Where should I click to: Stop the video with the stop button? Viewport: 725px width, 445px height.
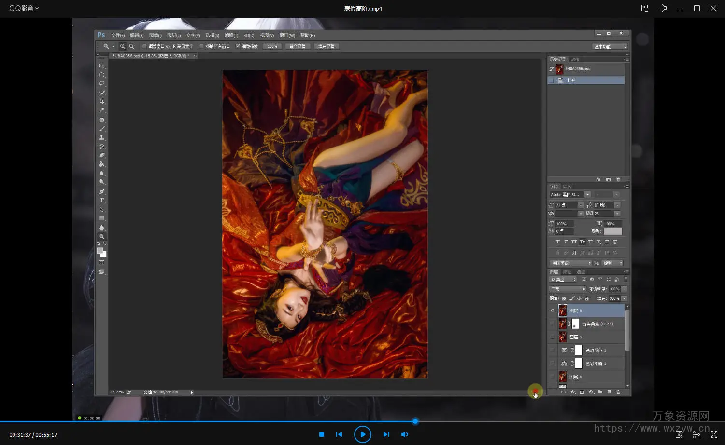click(x=322, y=434)
